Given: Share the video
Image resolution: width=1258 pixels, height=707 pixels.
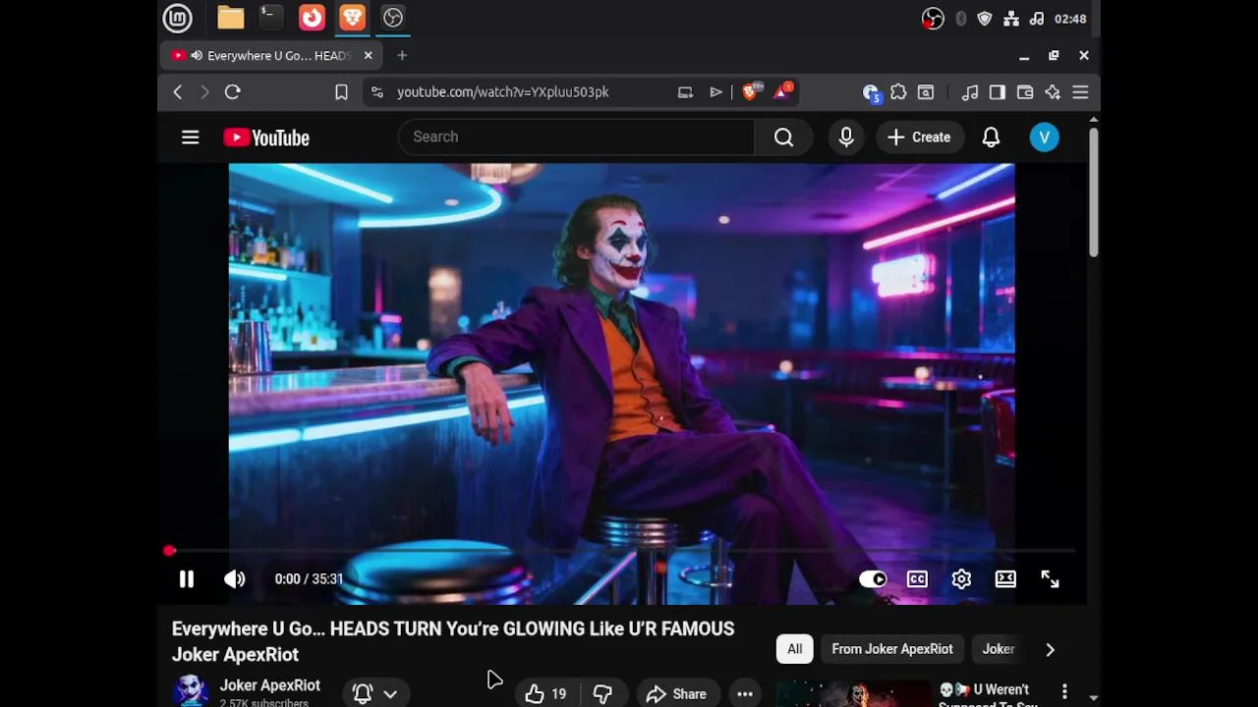Looking at the screenshot, I should [x=676, y=694].
